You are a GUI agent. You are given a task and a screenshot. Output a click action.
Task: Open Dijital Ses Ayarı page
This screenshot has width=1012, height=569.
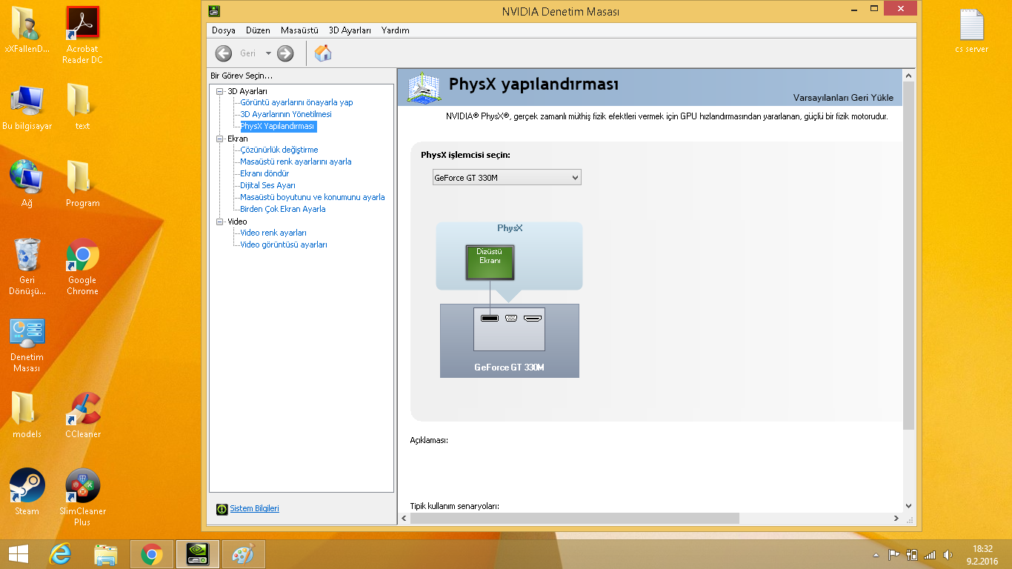267,185
